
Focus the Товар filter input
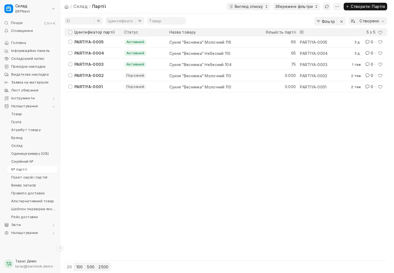pos(166,21)
